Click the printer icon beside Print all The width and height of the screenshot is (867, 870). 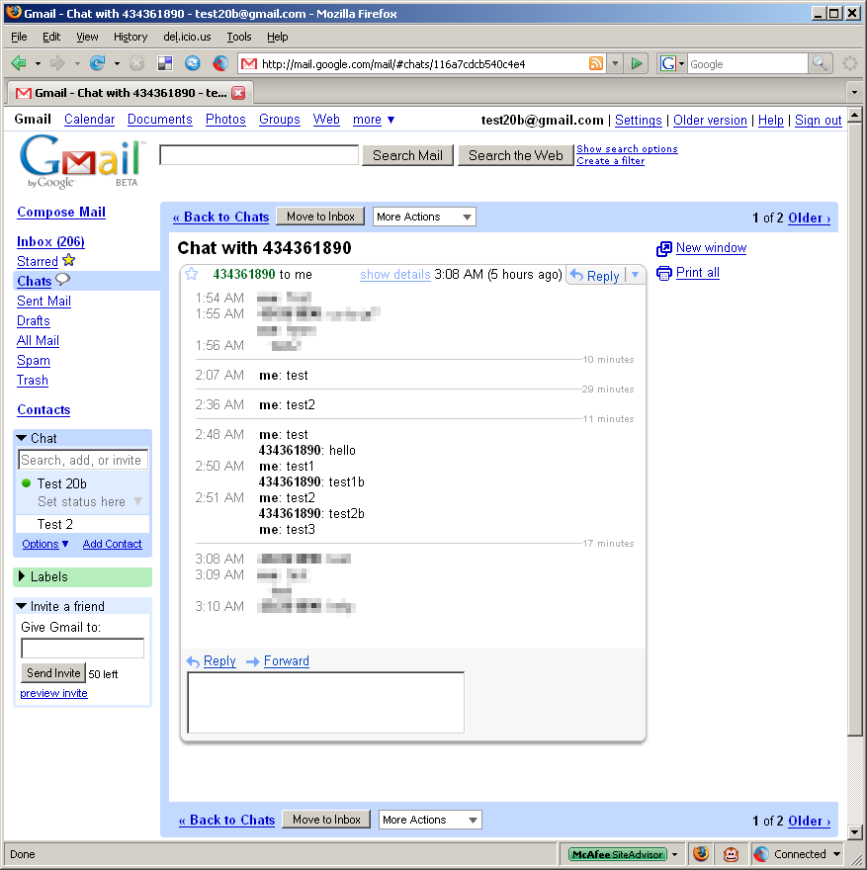(x=664, y=273)
